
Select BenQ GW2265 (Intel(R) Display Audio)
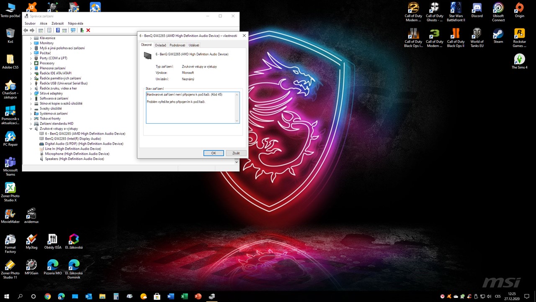[73, 139]
